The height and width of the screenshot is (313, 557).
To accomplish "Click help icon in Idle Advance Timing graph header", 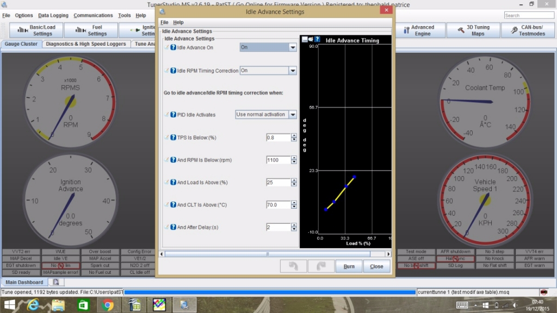I will (317, 39).
